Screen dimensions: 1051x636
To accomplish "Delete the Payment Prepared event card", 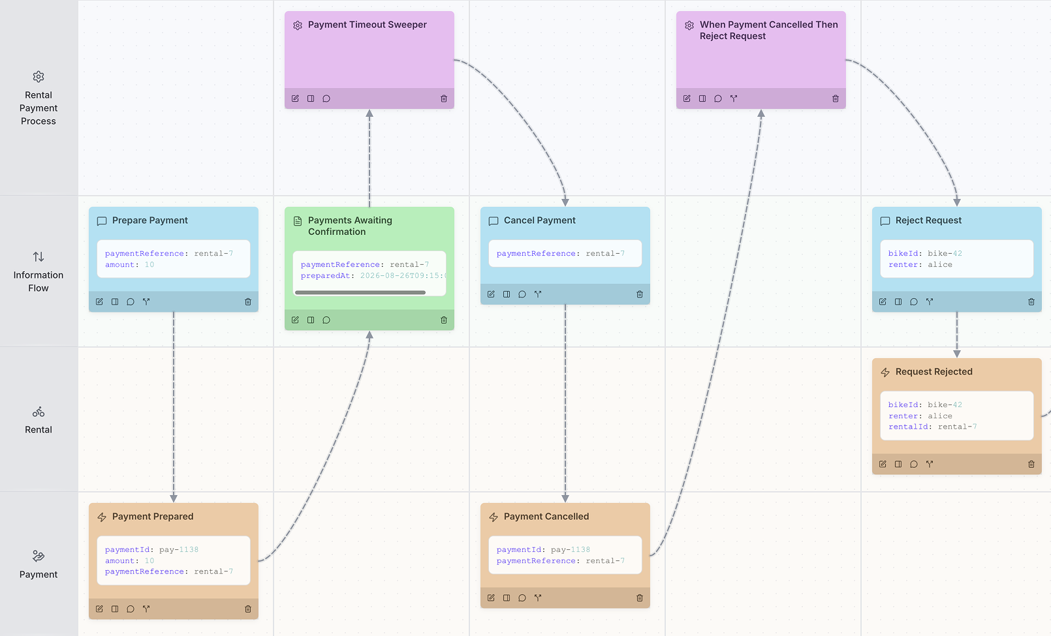I will coord(248,609).
